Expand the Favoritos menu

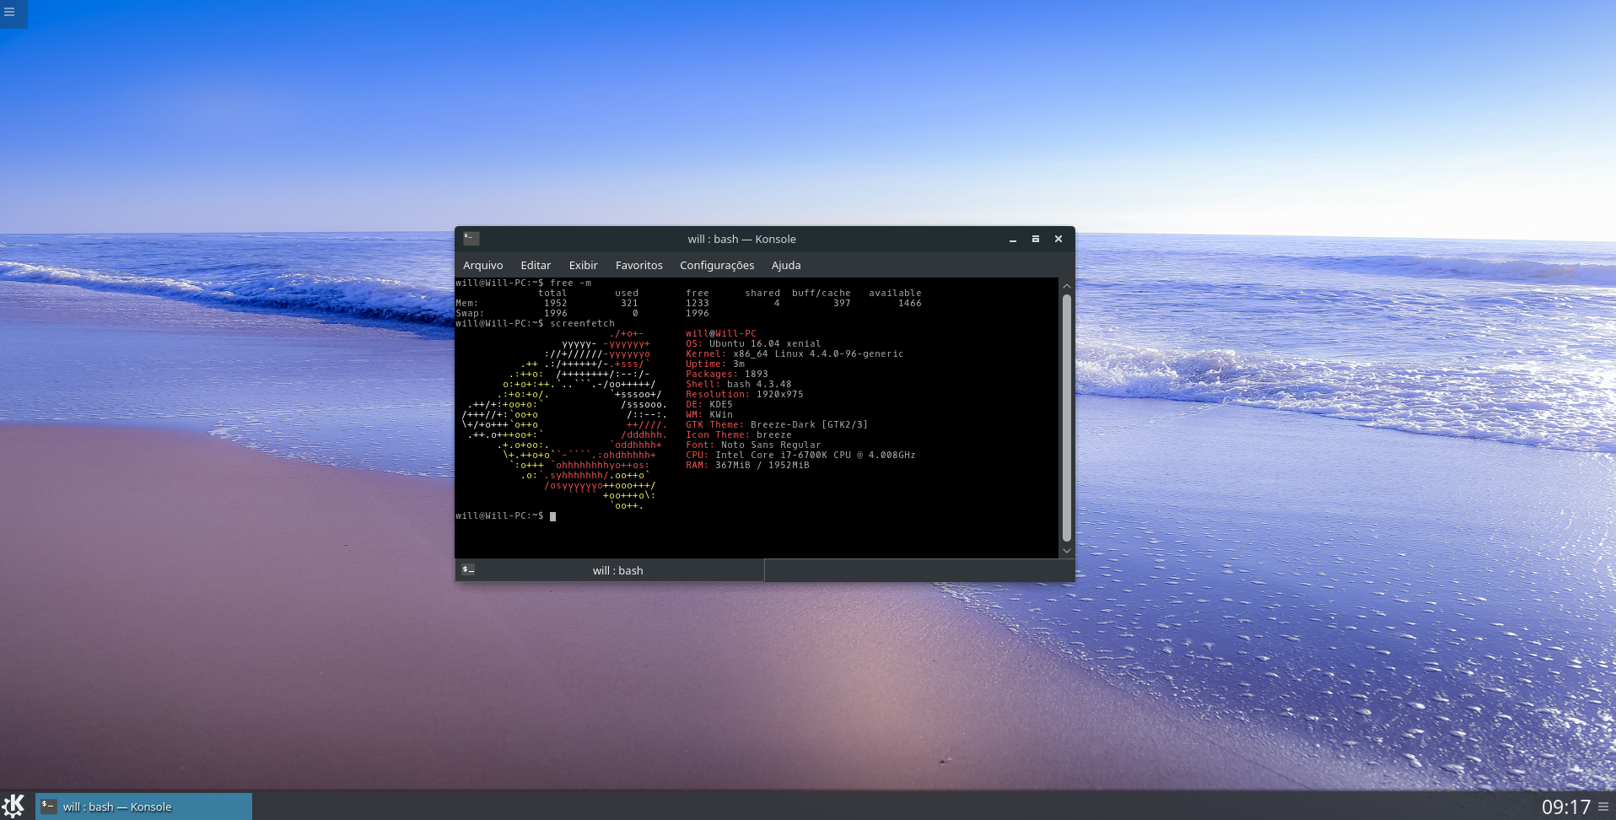point(638,265)
